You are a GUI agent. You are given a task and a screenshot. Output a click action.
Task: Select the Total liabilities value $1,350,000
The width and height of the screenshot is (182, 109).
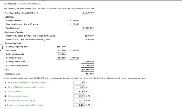[88, 28]
